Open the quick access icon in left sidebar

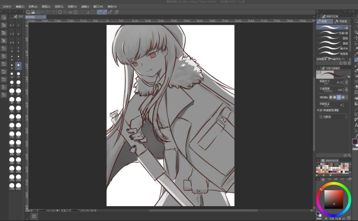(3, 17)
